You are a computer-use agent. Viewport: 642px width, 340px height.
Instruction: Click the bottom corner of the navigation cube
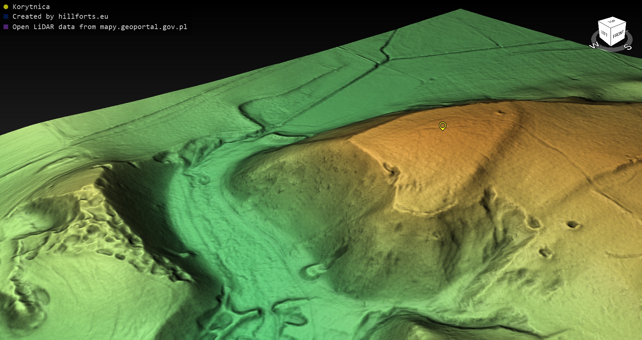point(611,46)
